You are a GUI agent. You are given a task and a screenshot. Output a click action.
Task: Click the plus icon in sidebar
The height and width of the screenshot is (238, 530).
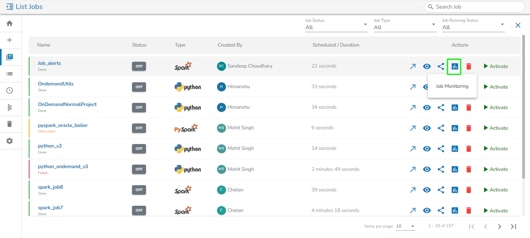[x=10, y=40]
